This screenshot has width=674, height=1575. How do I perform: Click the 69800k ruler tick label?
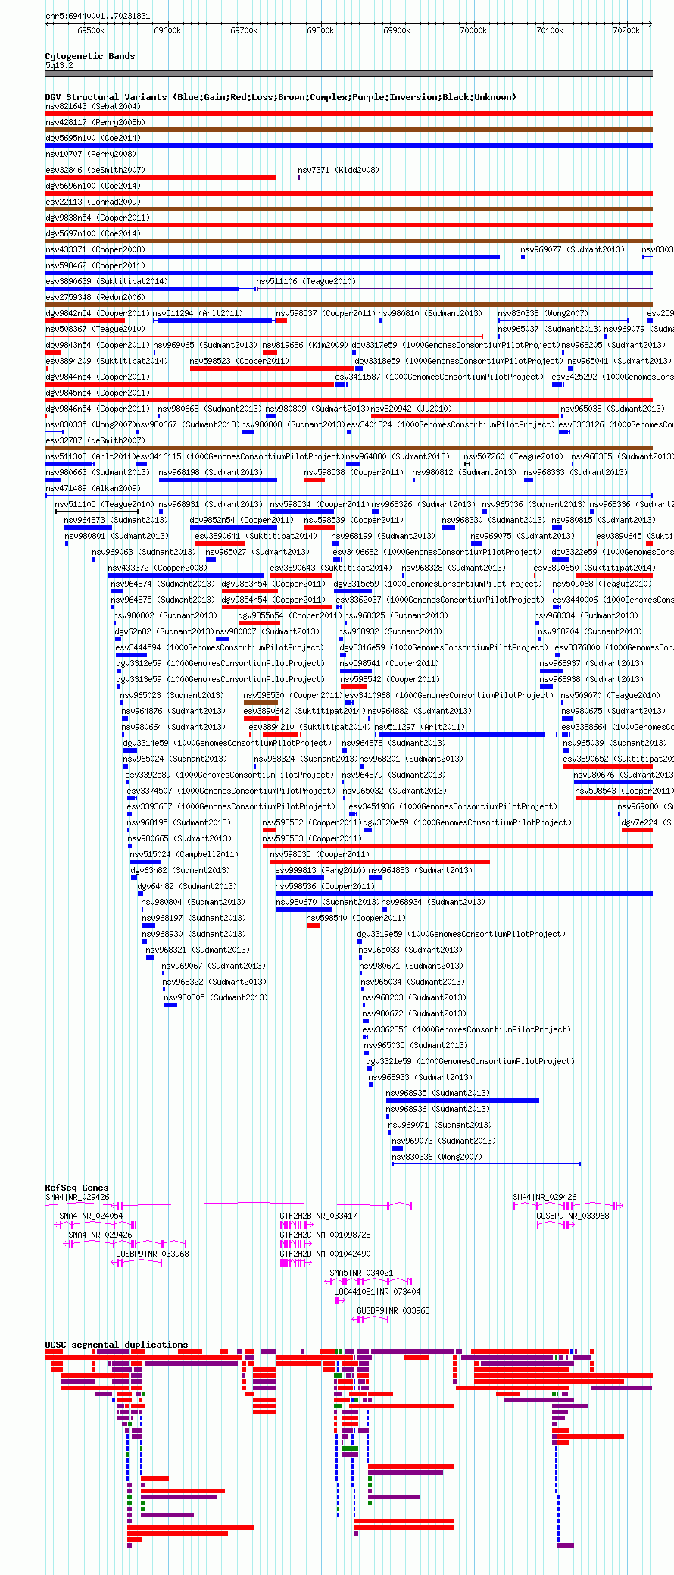coord(320,30)
